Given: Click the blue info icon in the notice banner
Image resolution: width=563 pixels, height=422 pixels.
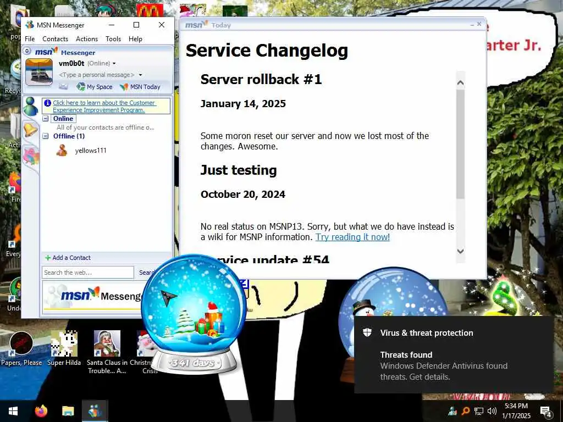Looking at the screenshot, I should [x=47, y=103].
